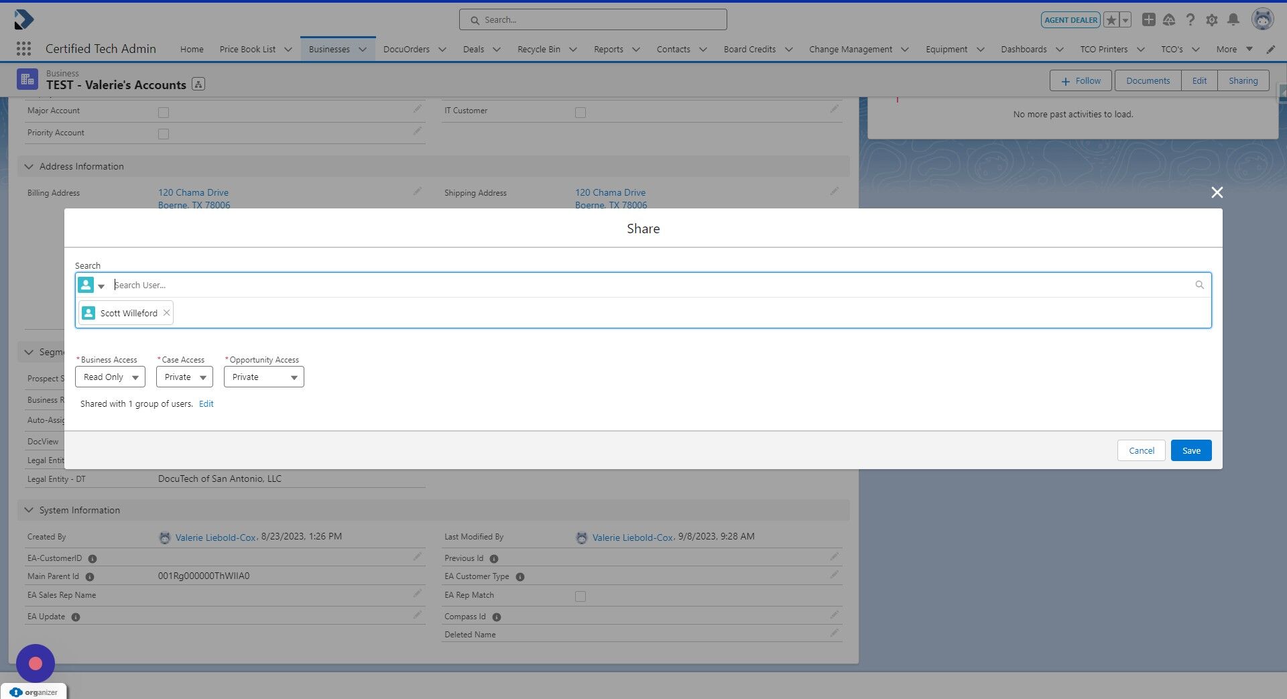Edit the shared group of users
This screenshot has width=1287, height=699.
click(x=206, y=403)
